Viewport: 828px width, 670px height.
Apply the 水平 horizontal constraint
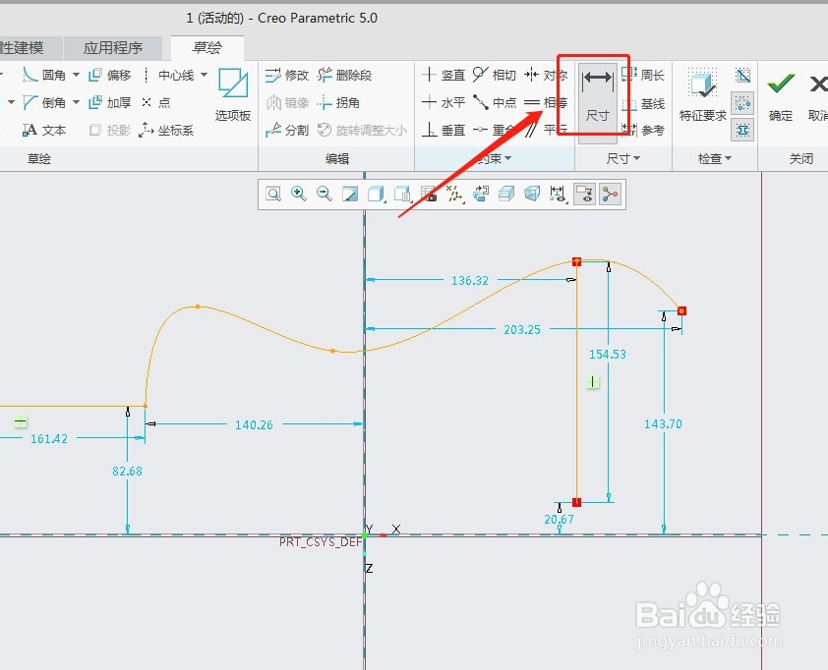444,102
